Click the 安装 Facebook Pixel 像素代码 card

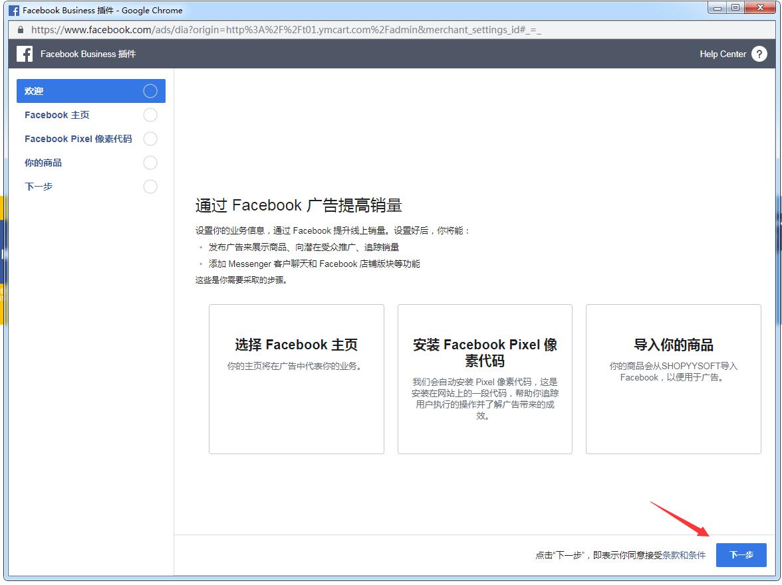coord(485,378)
